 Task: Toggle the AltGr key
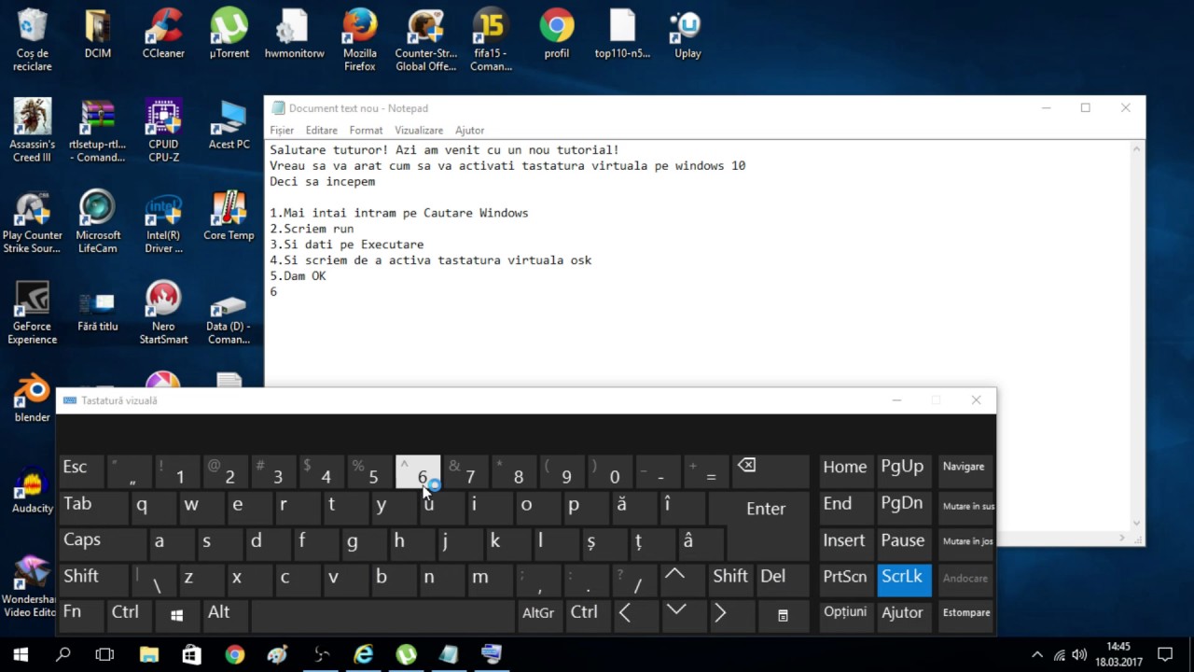538,617
